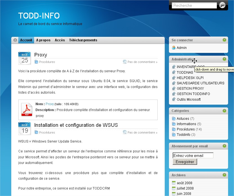The width and height of the screenshot is (234, 196).
Task: Open the Toddinfo category
Action: coord(183,135)
